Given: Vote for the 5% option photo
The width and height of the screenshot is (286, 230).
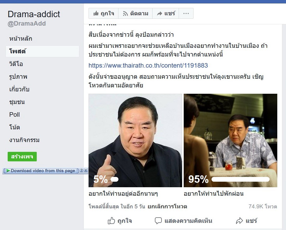Looking at the screenshot, I should 135,140.
